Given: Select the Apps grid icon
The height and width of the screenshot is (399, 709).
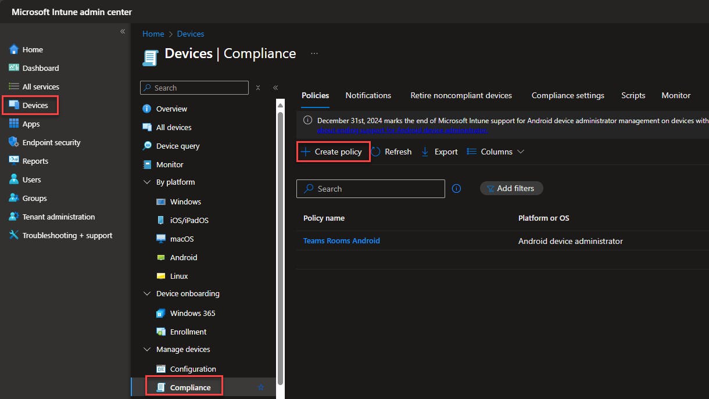Looking at the screenshot, I should 14,124.
